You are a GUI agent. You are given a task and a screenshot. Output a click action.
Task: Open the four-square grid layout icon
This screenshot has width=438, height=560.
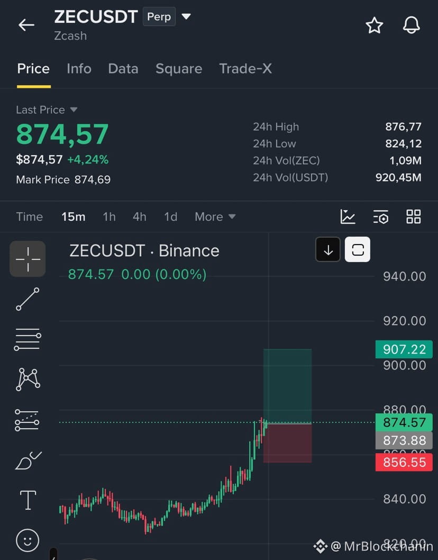[x=413, y=216]
